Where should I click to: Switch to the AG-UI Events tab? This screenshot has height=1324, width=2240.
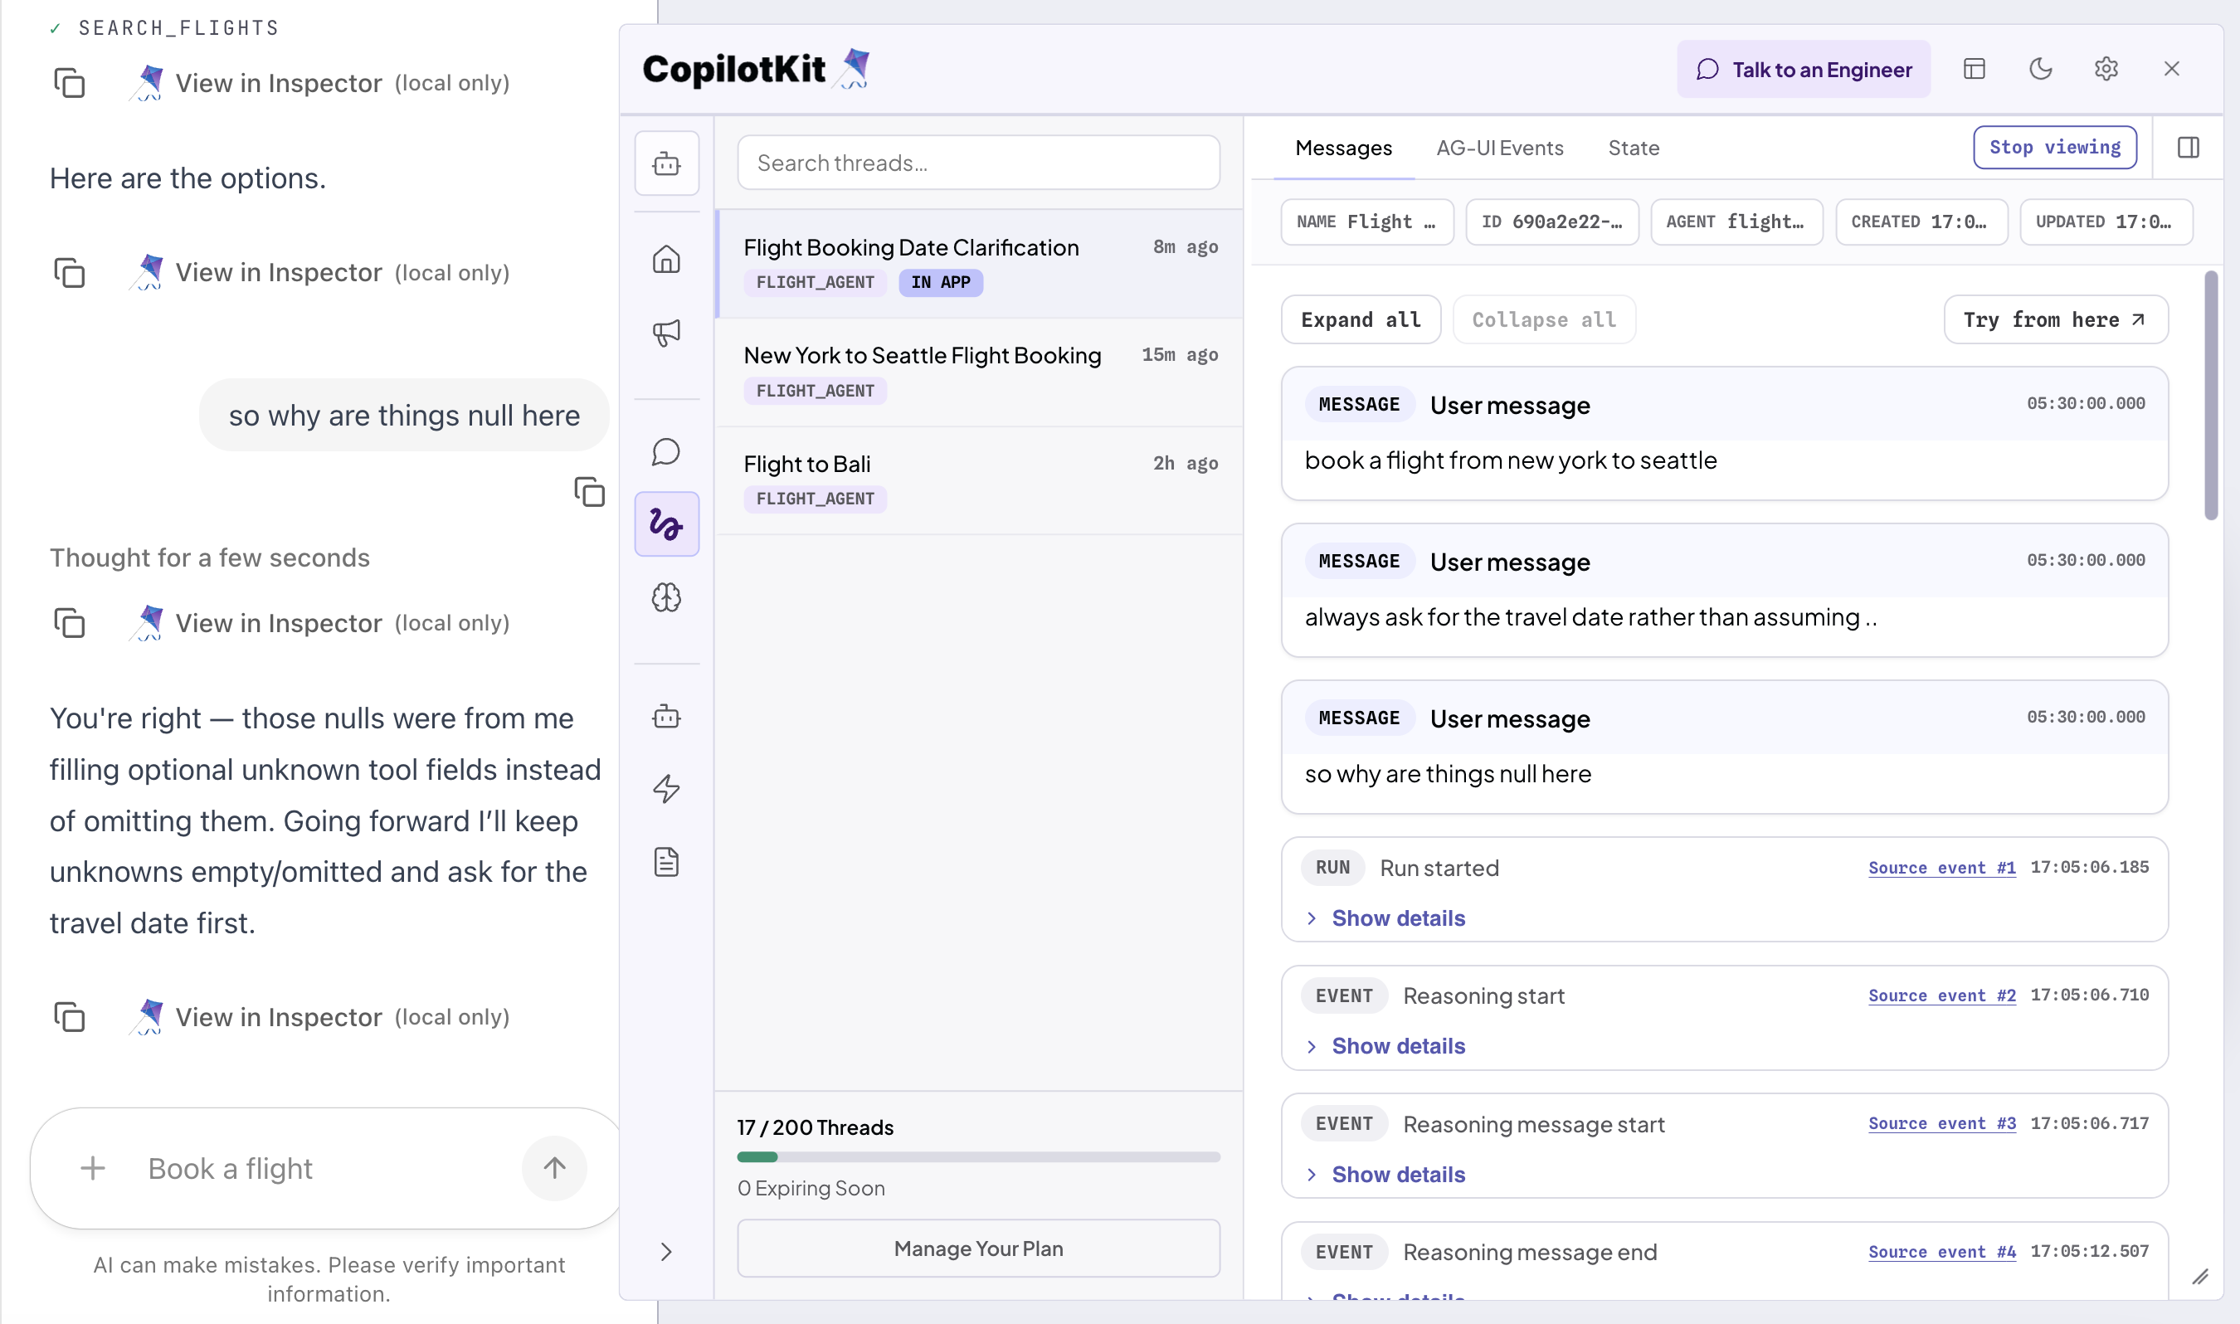click(x=1500, y=148)
